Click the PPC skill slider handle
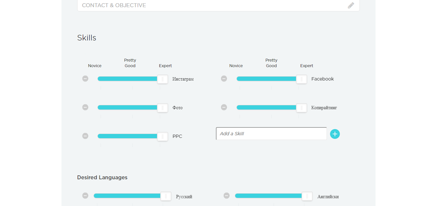This screenshot has width=437, height=206. pyautogui.click(x=163, y=137)
